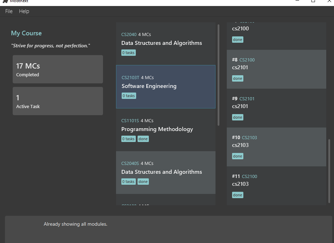Screen dimensions: 334x243
Task: Maximize the ModtRekt window
Action: click(313, 1)
